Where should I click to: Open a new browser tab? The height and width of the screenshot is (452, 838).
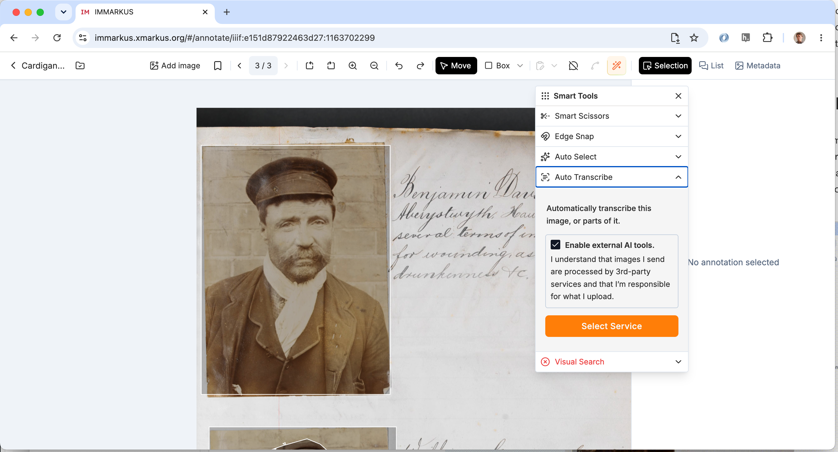click(x=227, y=12)
